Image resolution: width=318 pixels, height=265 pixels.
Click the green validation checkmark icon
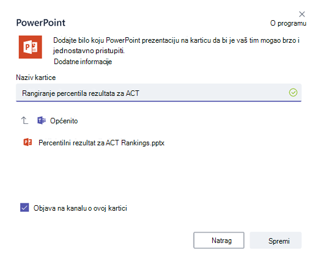pos(293,93)
